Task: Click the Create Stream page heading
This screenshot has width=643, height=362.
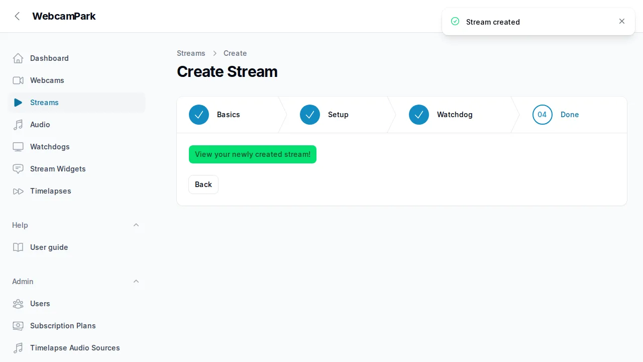Action: pyautogui.click(x=227, y=71)
